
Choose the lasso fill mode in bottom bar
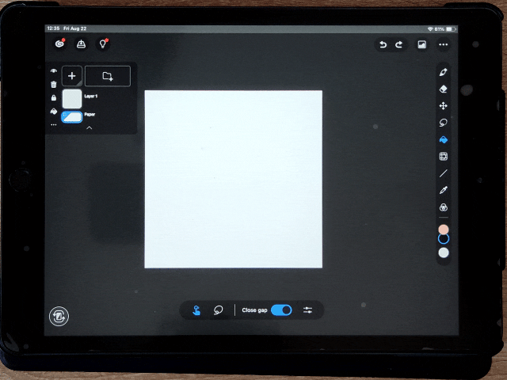(x=219, y=310)
